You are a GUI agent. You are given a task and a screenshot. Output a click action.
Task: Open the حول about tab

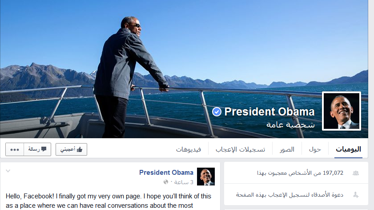tap(315, 149)
